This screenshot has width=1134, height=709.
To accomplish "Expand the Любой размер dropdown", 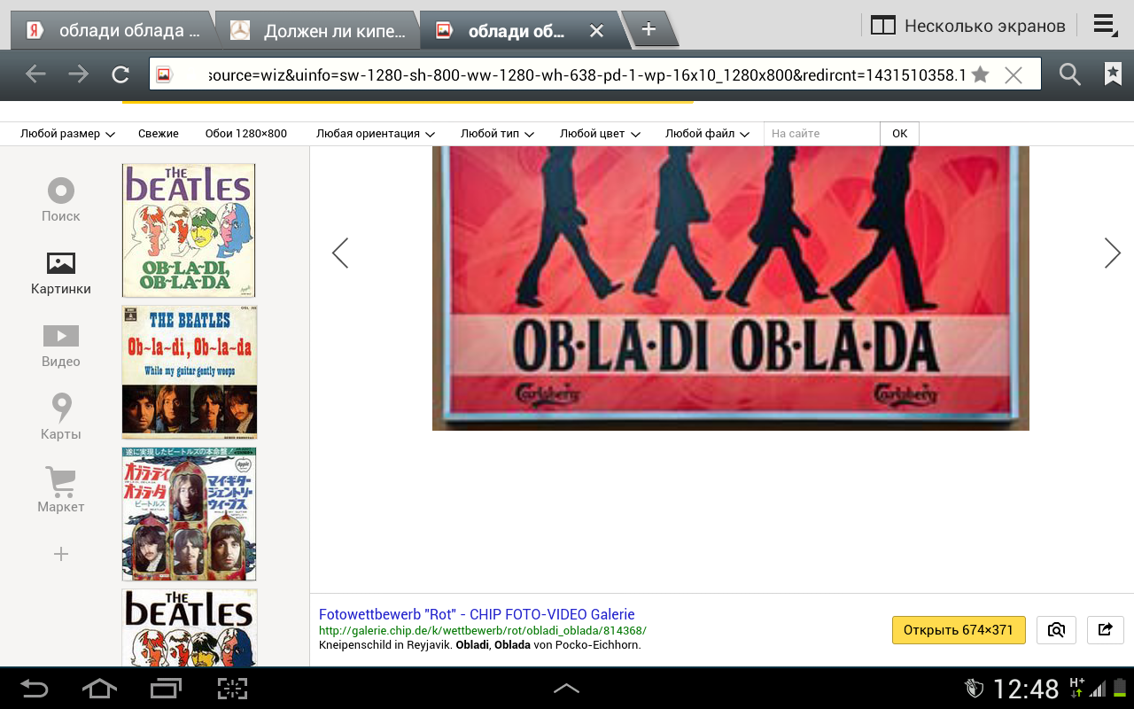I will (67, 134).
